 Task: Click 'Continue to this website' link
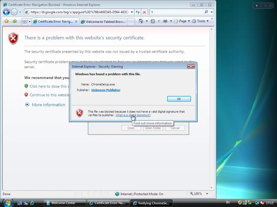[x=50, y=95]
